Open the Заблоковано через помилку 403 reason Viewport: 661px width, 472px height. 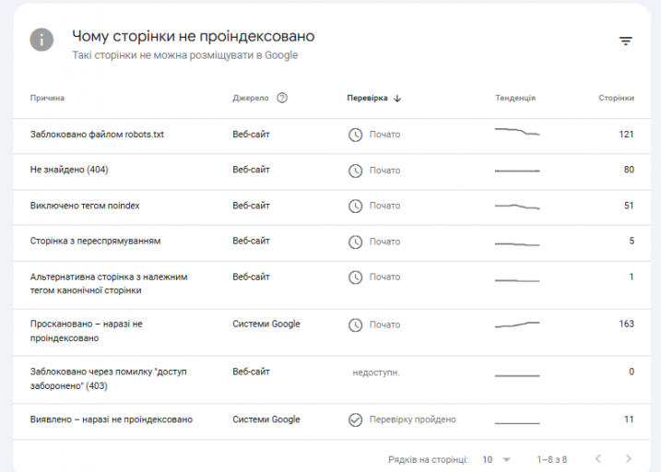pos(109,379)
